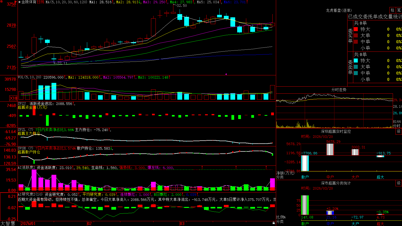The image size is (402, 226).
Task: Select 超大 category under 比例% chart
Action: click(380, 223)
